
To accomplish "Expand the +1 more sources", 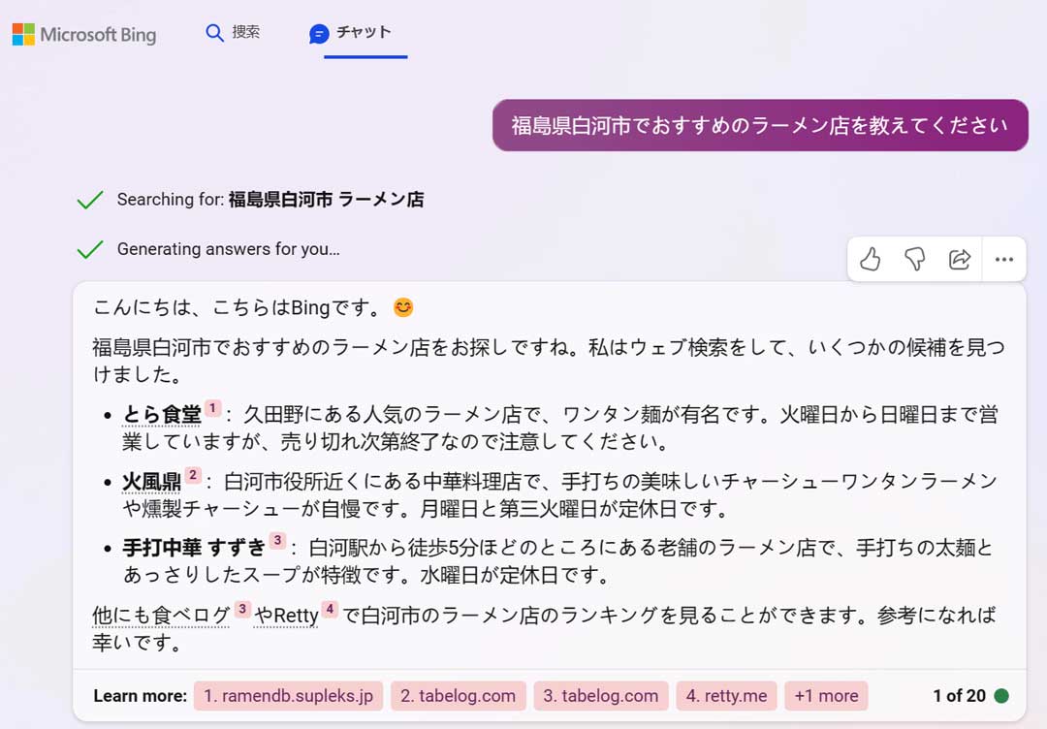I will pos(827,696).
